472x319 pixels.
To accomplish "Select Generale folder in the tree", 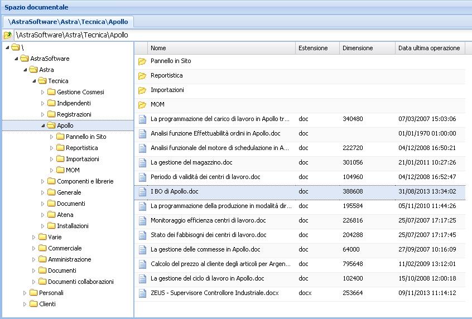I will [x=69, y=192].
